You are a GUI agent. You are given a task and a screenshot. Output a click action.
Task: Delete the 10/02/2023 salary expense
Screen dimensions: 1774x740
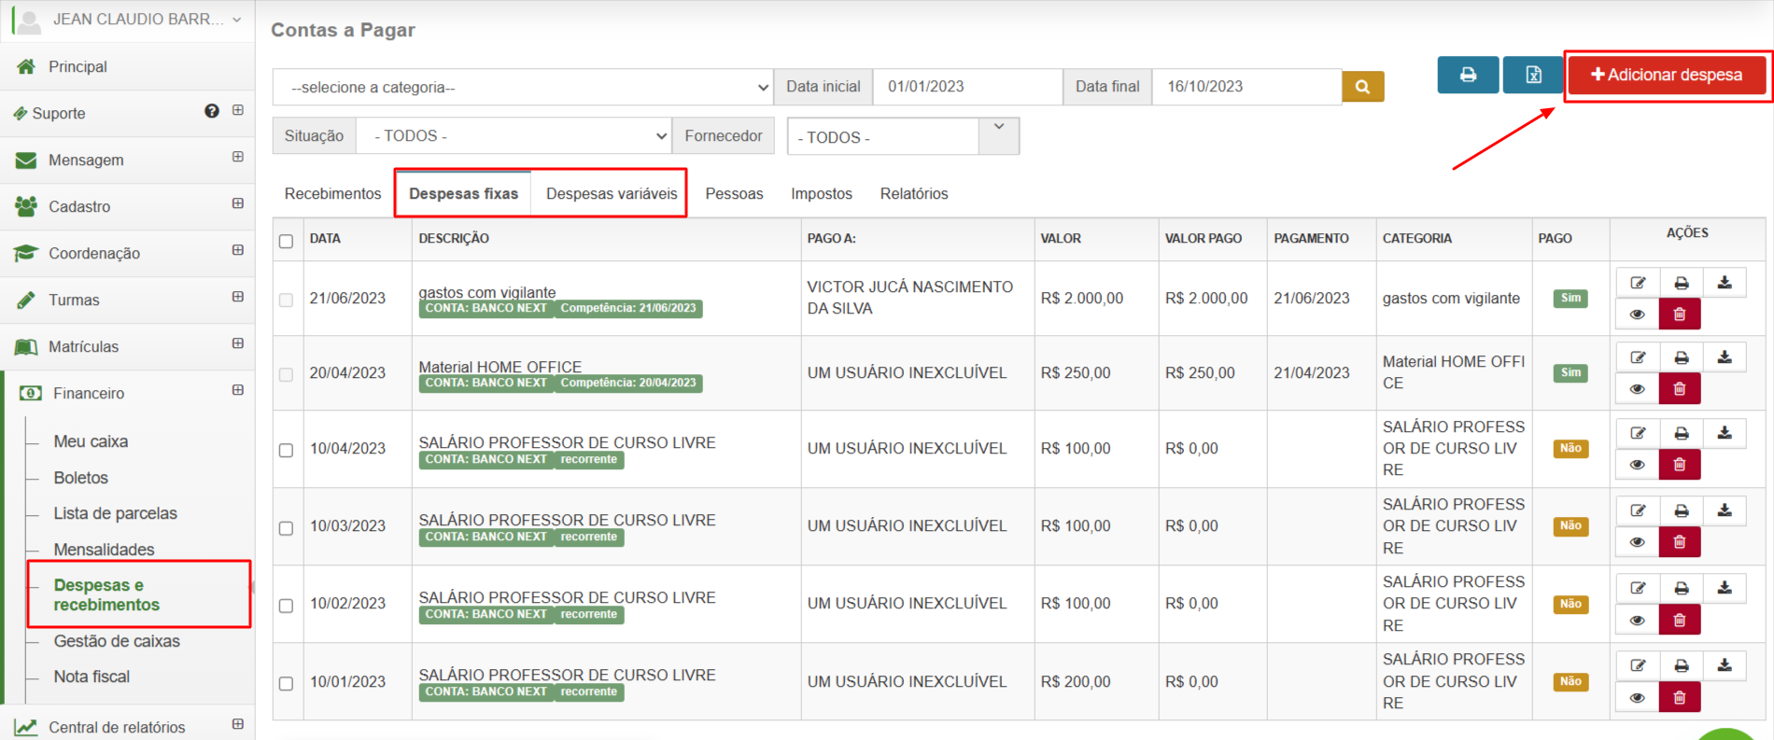click(x=1680, y=620)
